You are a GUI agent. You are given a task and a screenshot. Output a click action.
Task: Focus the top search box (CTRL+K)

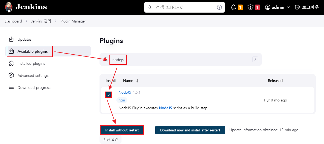(x=185, y=7)
